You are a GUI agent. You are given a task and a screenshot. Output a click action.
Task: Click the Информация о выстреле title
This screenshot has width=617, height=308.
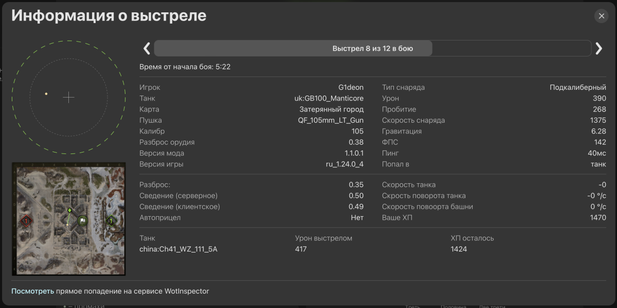coord(109,15)
